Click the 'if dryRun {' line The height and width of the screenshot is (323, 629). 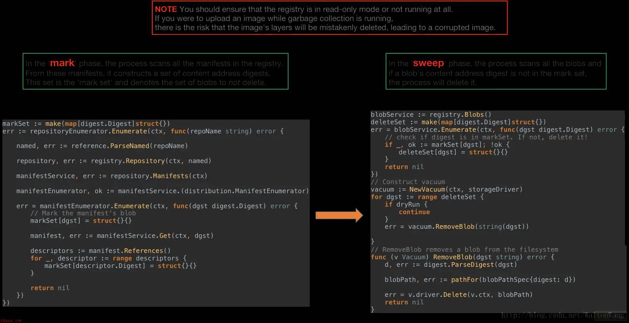[x=406, y=204]
